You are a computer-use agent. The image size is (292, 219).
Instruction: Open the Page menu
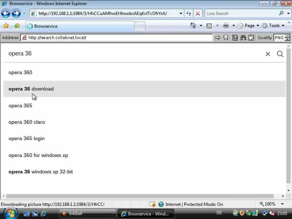click(x=249, y=26)
